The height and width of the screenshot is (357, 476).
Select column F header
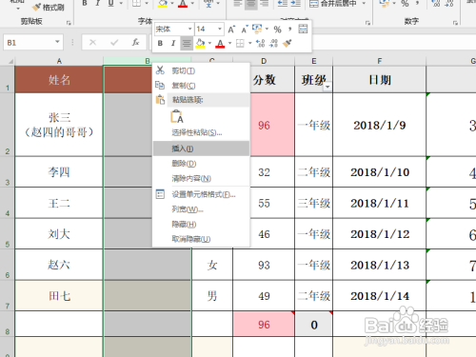click(x=380, y=61)
